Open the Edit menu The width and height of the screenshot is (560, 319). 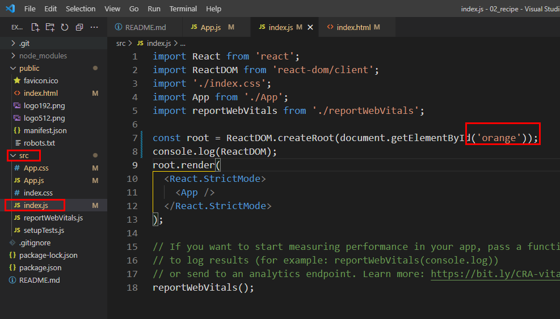click(x=50, y=8)
